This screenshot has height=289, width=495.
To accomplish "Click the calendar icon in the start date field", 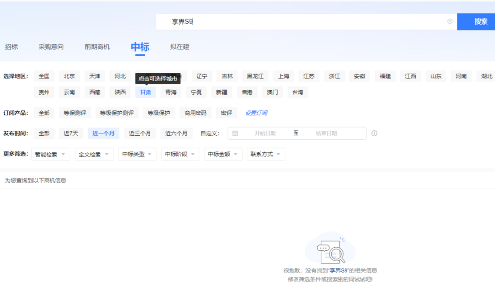I will click(x=235, y=133).
